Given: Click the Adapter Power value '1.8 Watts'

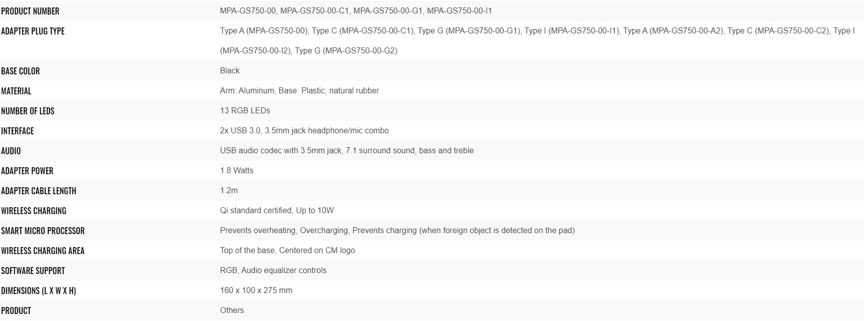Looking at the screenshot, I should [x=236, y=171].
